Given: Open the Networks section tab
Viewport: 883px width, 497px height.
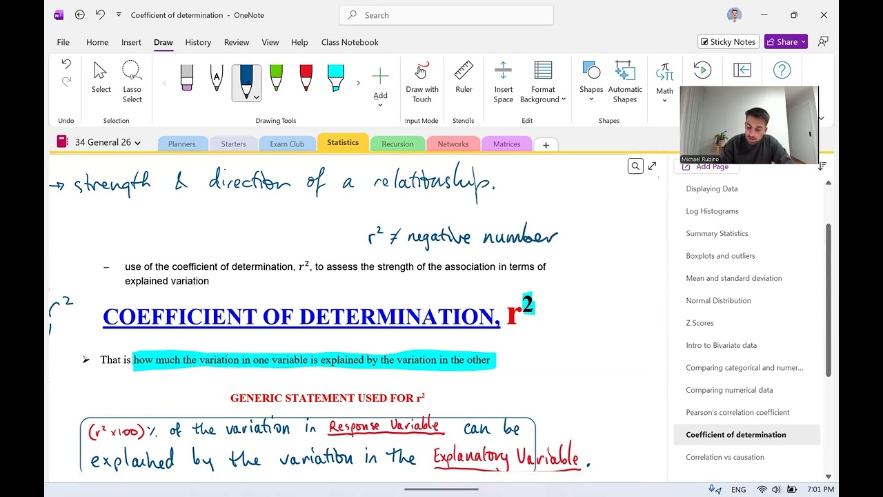Looking at the screenshot, I should point(453,144).
